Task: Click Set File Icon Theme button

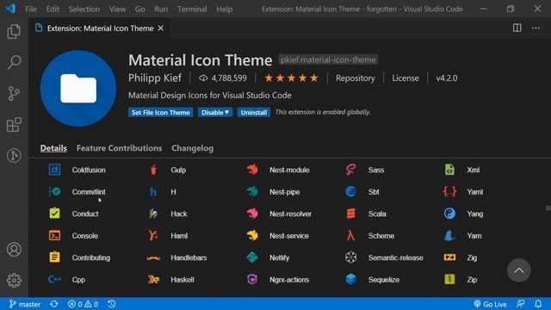Action: [x=161, y=113]
